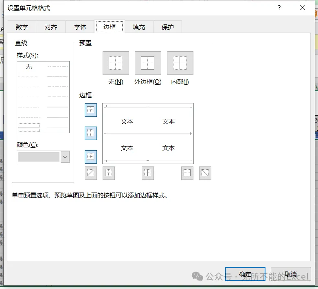
Task: Choose the selected thin solid line style
Action: 29,127
